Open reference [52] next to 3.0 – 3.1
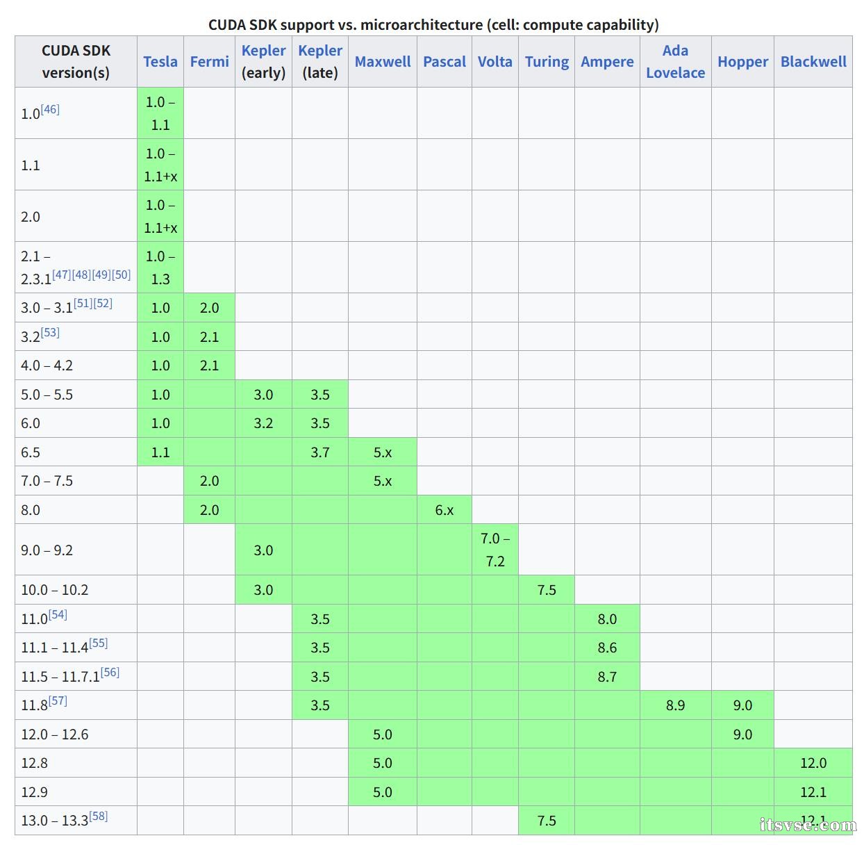Image resolution: width=864 pixels, height=845 pixels. tap(103, 303)
